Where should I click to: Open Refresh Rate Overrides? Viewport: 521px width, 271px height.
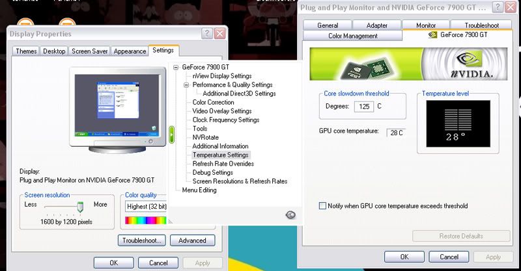pyautogui.click(x=223, y=164)
